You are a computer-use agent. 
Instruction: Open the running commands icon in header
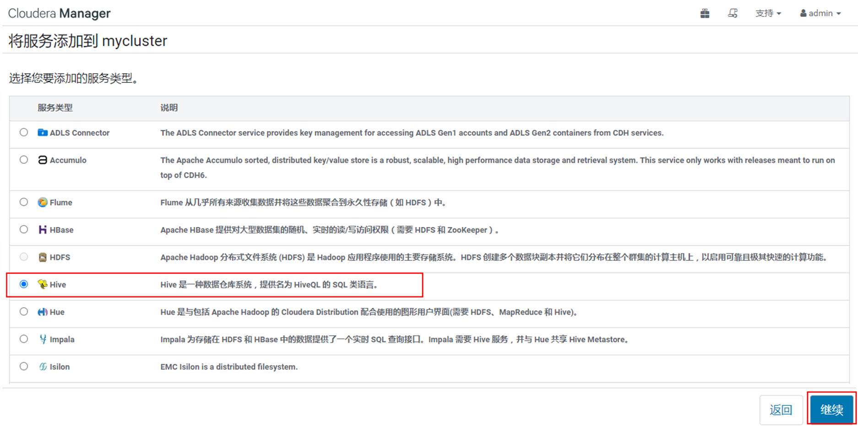pyautogui.click(x=733, y=13)
